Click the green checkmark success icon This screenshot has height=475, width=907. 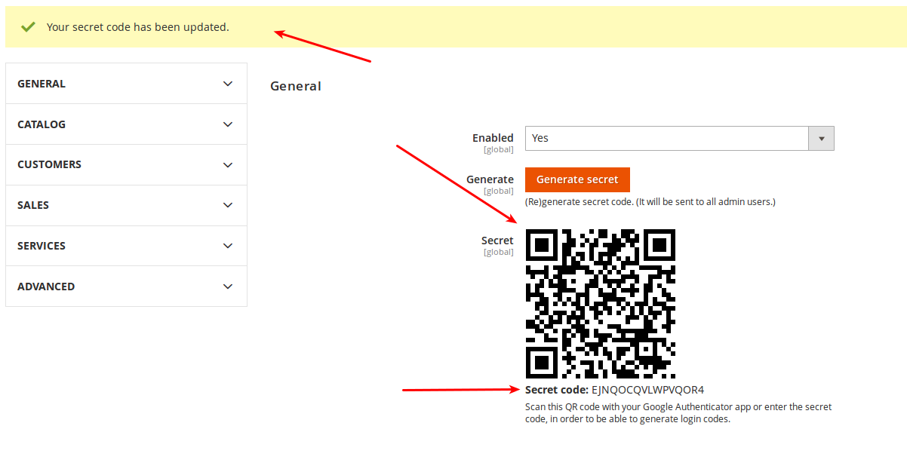[28, 27]
